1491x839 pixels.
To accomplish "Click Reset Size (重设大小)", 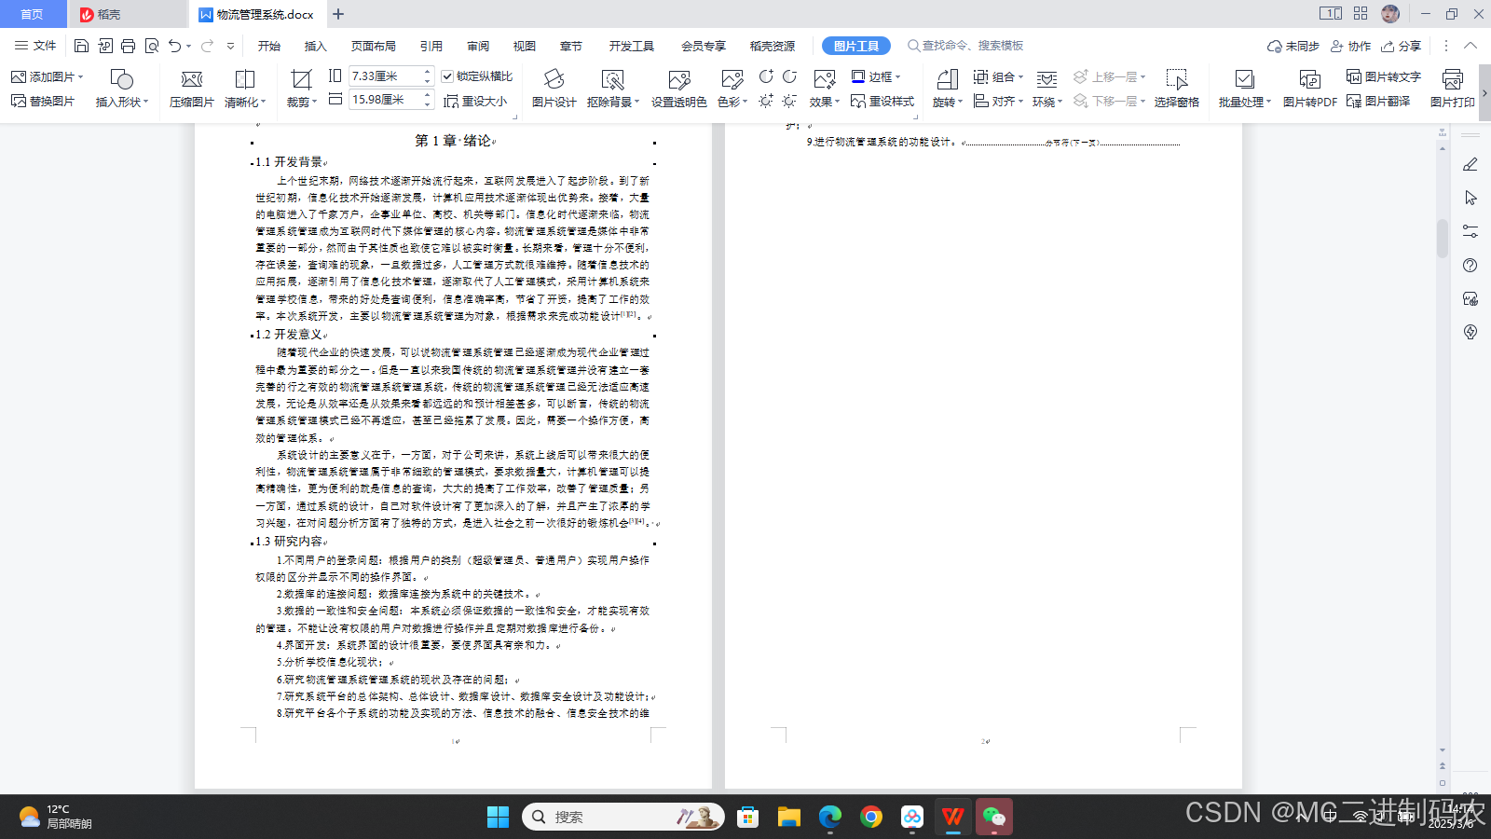I will (x=475, y=101).
